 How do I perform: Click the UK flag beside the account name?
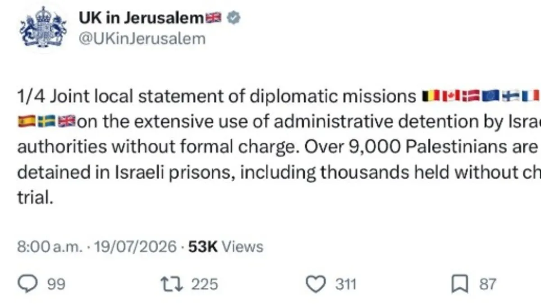coord(213,18)
